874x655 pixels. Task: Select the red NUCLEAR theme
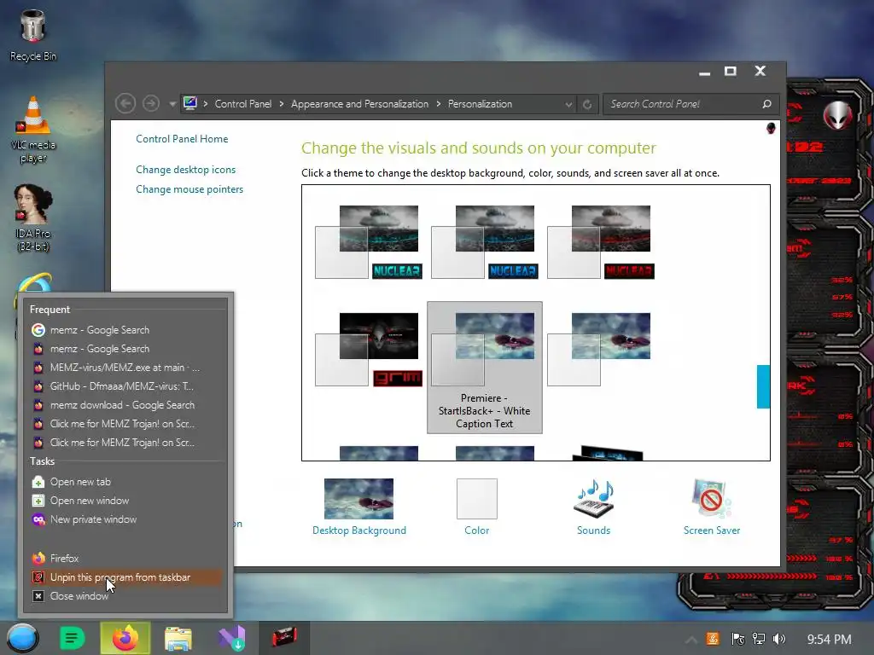coord(600,242)
